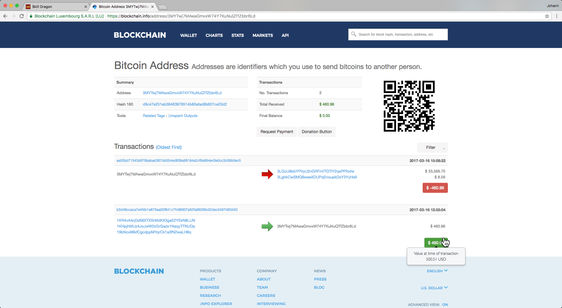Open the Hash 160 link
This screenshot has width=562, height=308.
click(x=185, y=104)
